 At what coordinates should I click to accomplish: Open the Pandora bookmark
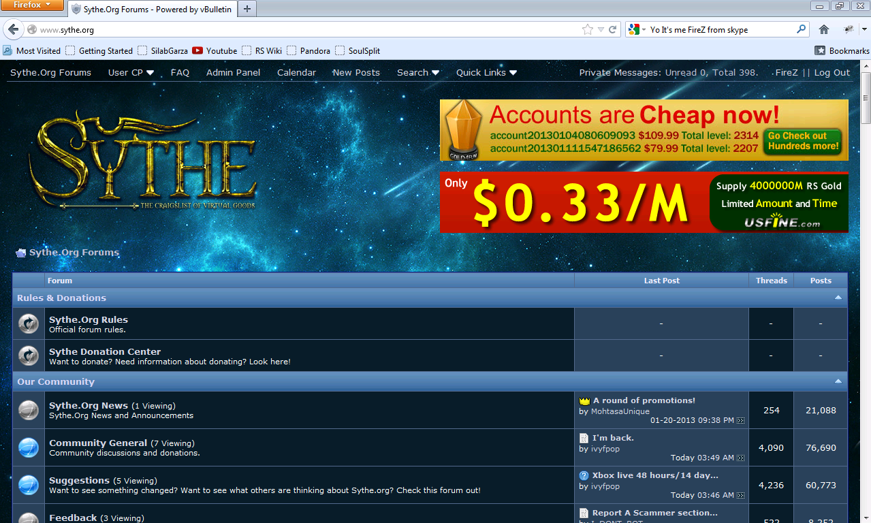pos(308,50)
